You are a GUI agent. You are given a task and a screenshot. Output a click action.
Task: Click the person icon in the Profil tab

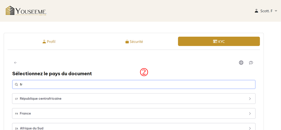pos(44,42)
